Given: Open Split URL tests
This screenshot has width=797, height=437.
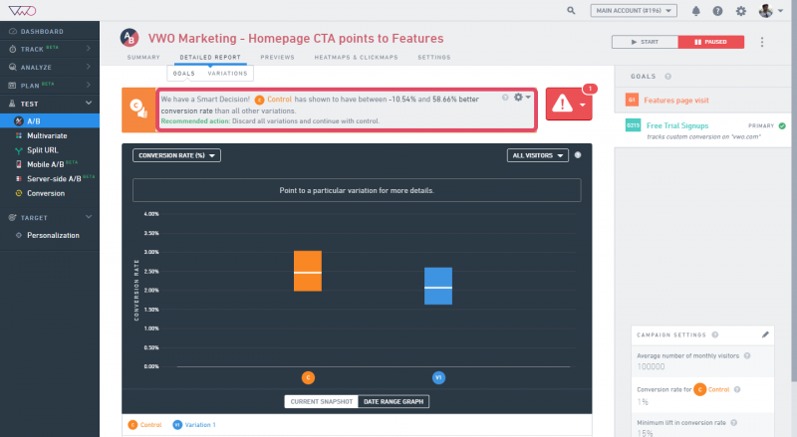Looking at the screenshot, I should (42, 150).
